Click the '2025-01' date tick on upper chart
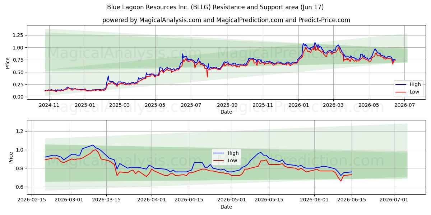 coord(85,105)
